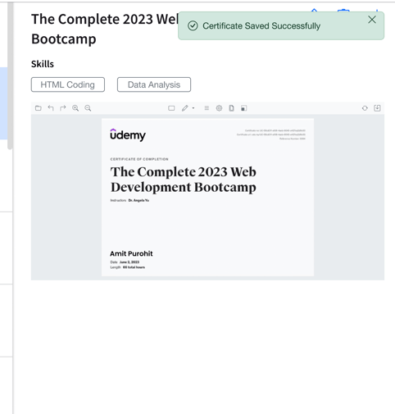The image size is (395, 414).
Task: Click the dark square layout icon
Action: click(244, 108)
